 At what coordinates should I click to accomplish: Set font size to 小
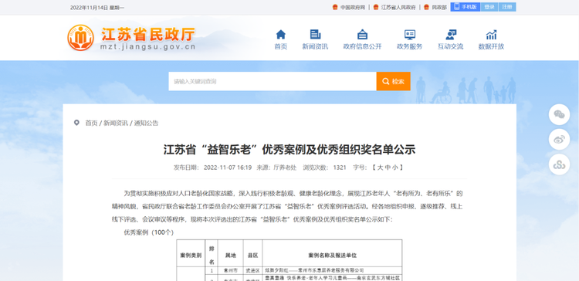pyautogui.click(x=395, y=168)
